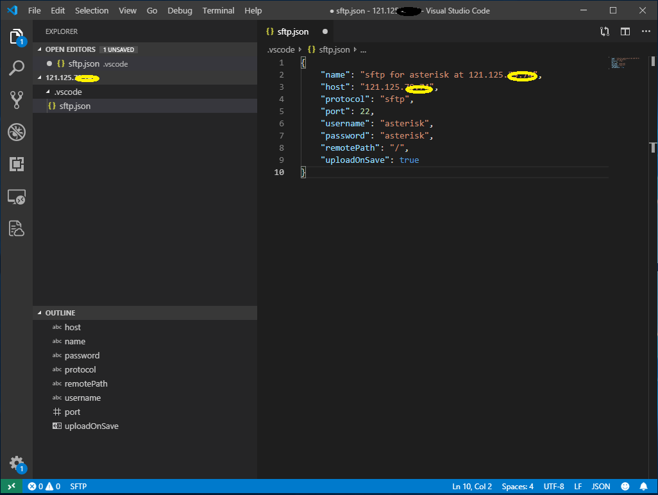The height and width of the screenshot is (495, 658).
Task: Collapse the Outline section
Action: pyautogui.click(x=145, y=313)
